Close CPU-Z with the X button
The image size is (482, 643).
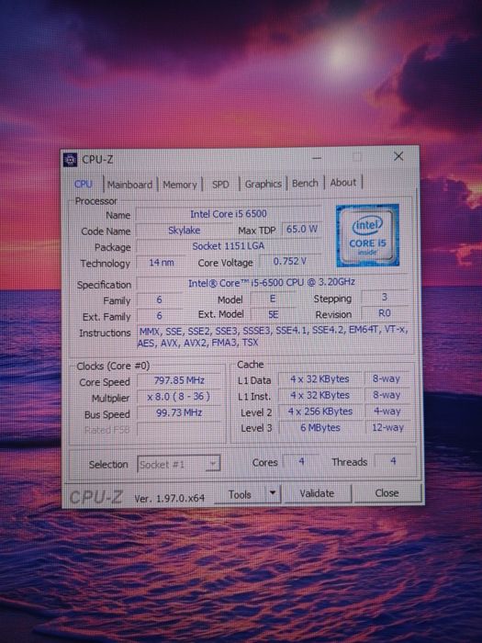coord(398,156)
